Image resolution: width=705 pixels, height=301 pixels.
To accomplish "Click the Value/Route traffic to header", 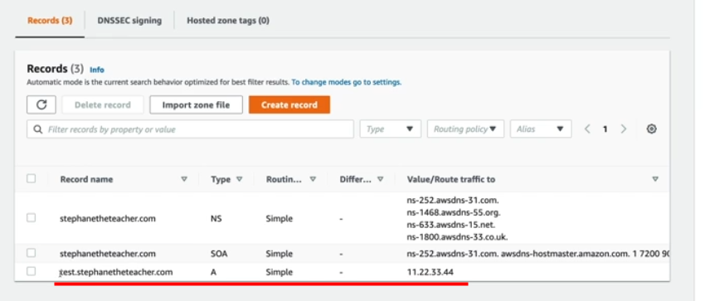I will pos(451,179).
